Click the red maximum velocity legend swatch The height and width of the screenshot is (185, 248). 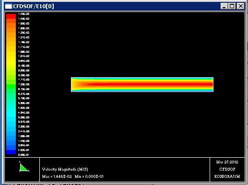tap(11, 16)
